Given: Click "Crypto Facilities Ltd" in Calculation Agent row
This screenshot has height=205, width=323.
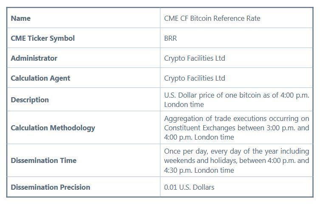Looking at the screenshot, I should tap(195, 78).
